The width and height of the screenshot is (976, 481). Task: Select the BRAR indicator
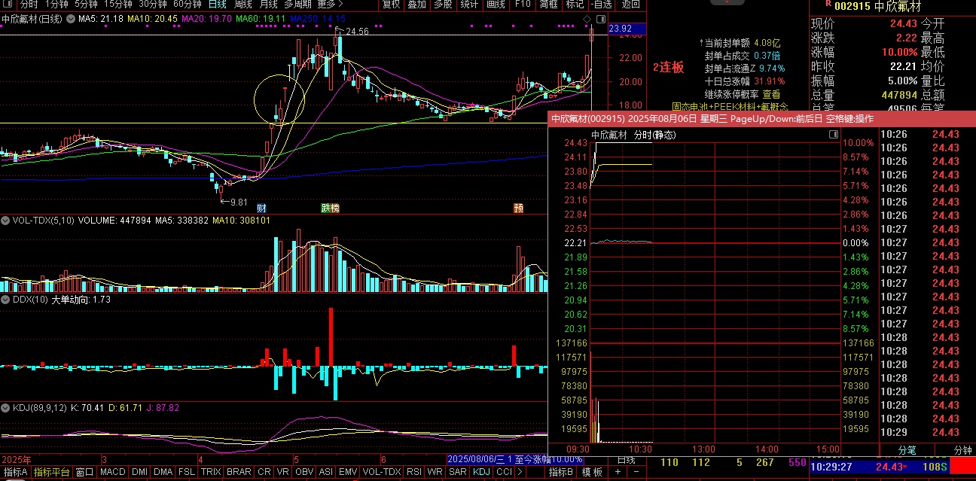point(239,472)
